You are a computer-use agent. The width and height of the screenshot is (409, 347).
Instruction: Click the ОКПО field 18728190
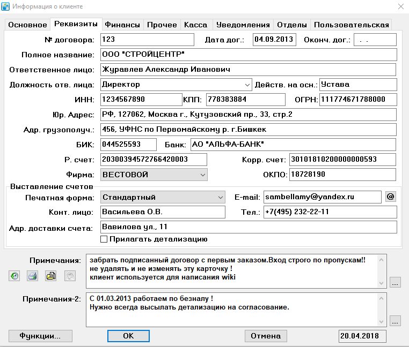pyautogui.click(x=342, y=175)
